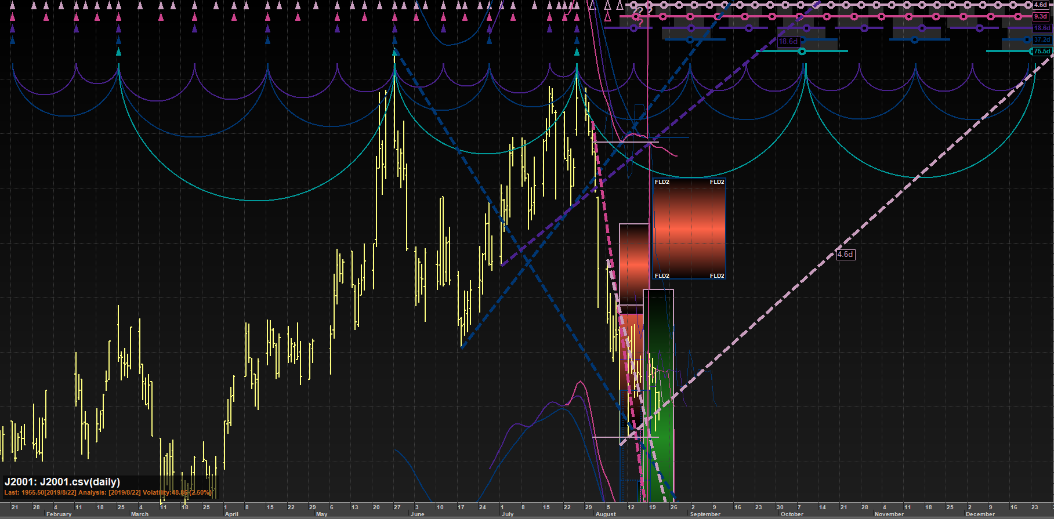Click the 4.6d cycle label at top right

1041,5
